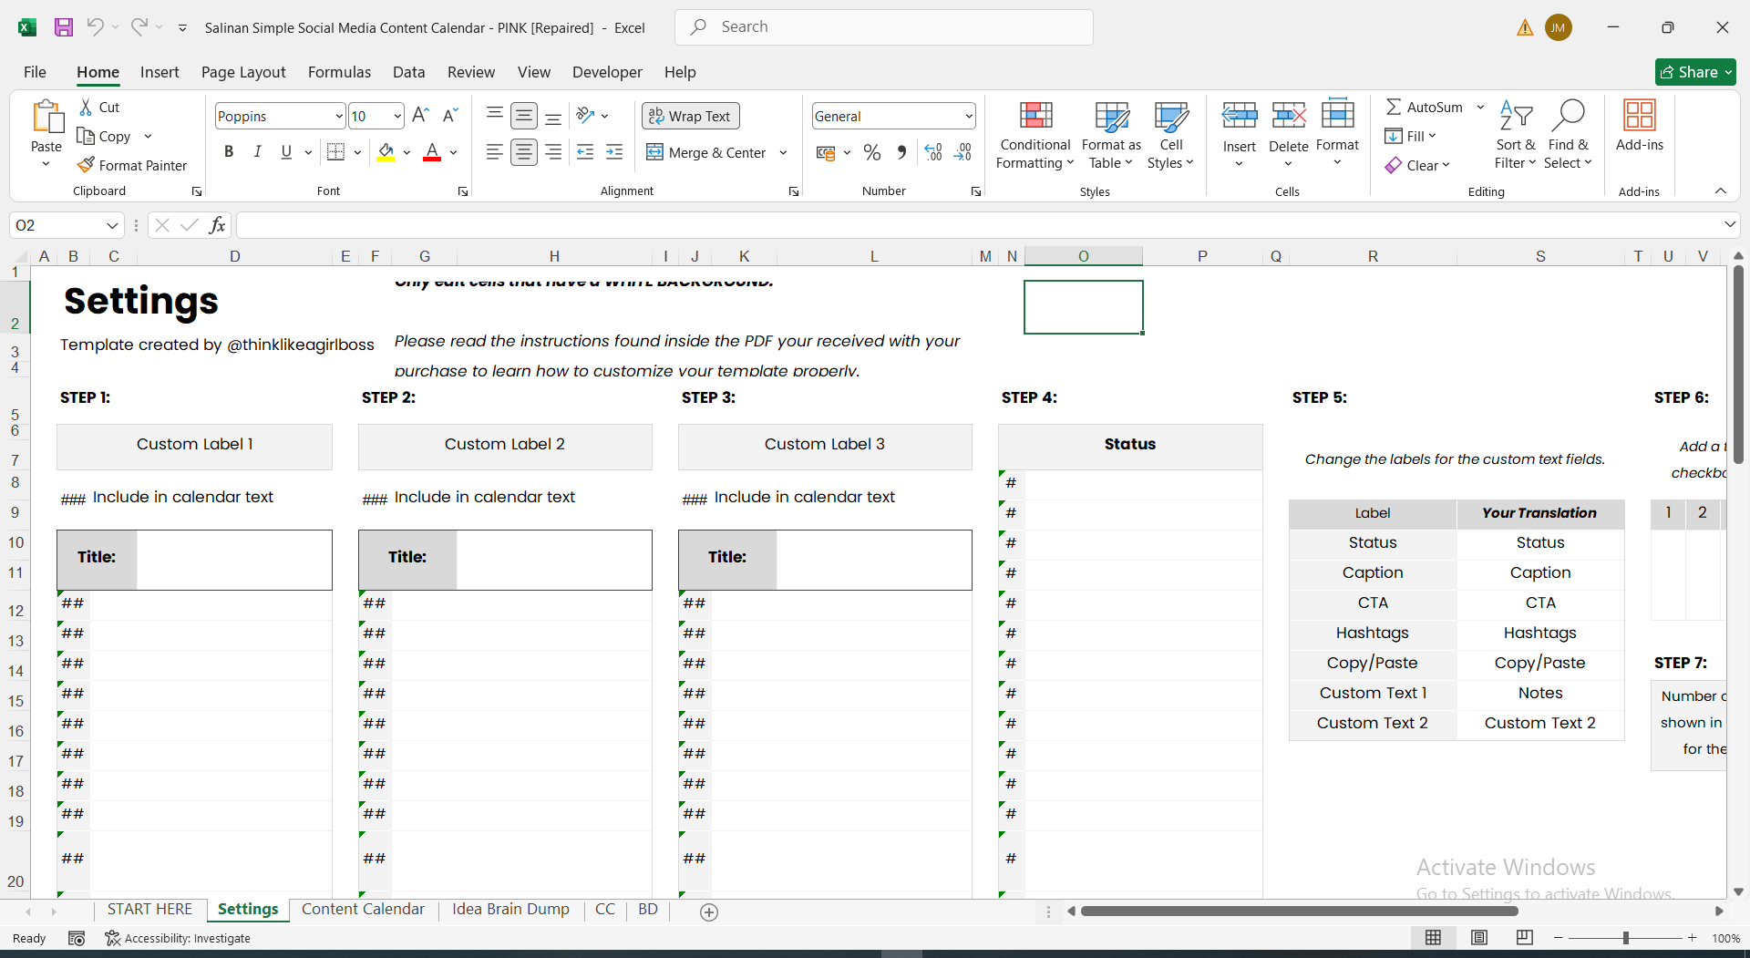The image size is (1750, 958).
Task: Click the Insert Function fx icon
Action: (217, 225)
